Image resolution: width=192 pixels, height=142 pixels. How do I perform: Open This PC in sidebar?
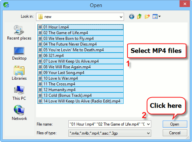click(19, 93)
